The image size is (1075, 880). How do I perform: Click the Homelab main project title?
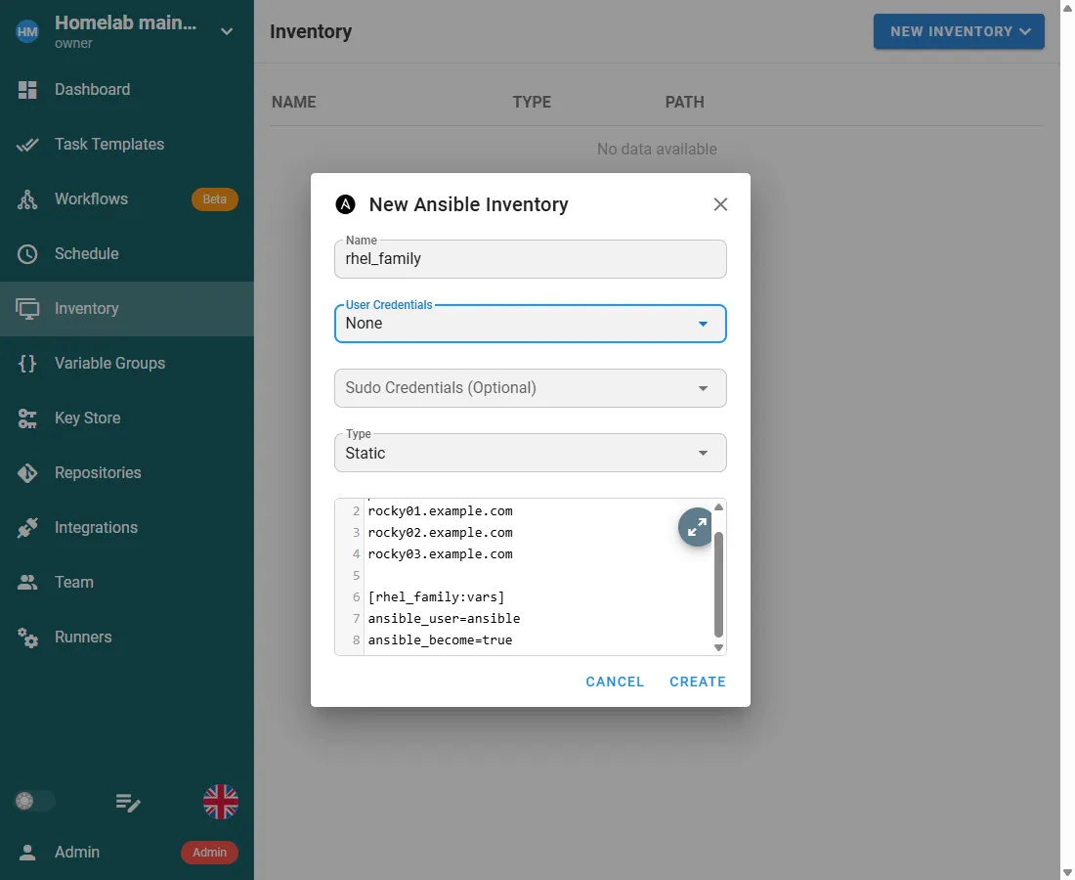click(125, 22)
